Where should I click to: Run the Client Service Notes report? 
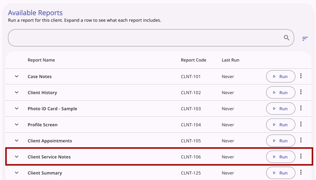point(281,157)
